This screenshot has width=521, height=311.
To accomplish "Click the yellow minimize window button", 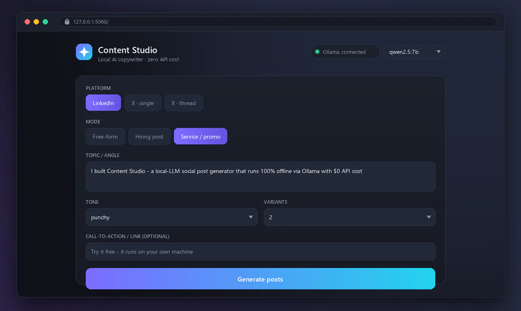I will 36,22.
